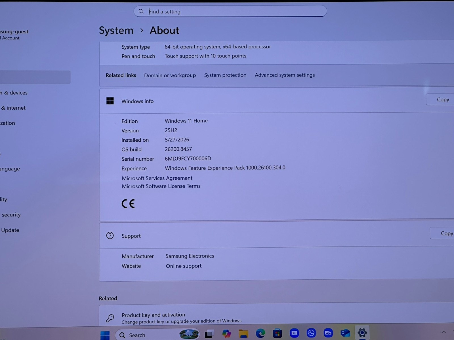Launch Copilot from the taskbar
The height and width of the screenshot is (340, 454).
[226, 333]
